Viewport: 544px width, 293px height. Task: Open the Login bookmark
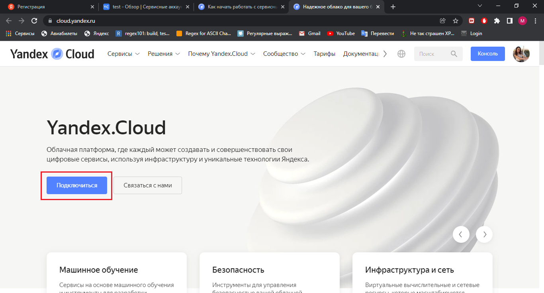coord(472,33)
